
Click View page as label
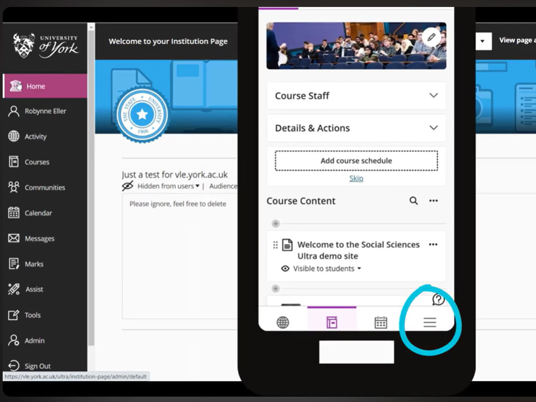click(517, 40)
